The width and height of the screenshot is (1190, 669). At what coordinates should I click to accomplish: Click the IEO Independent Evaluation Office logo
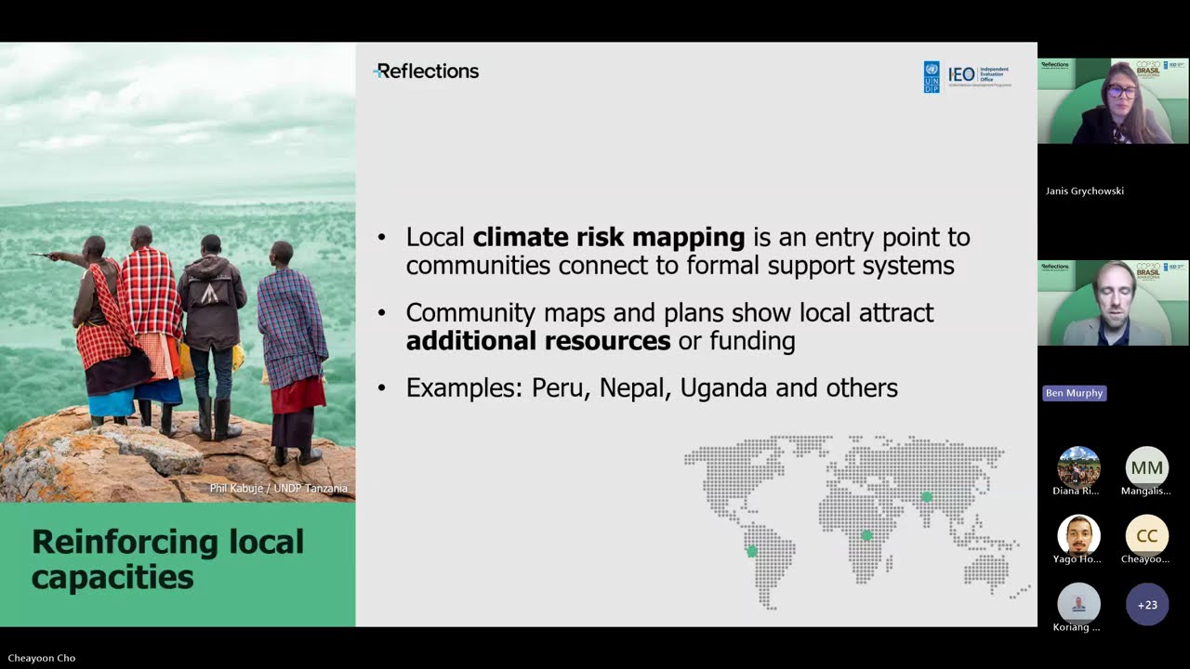[979, 76]
